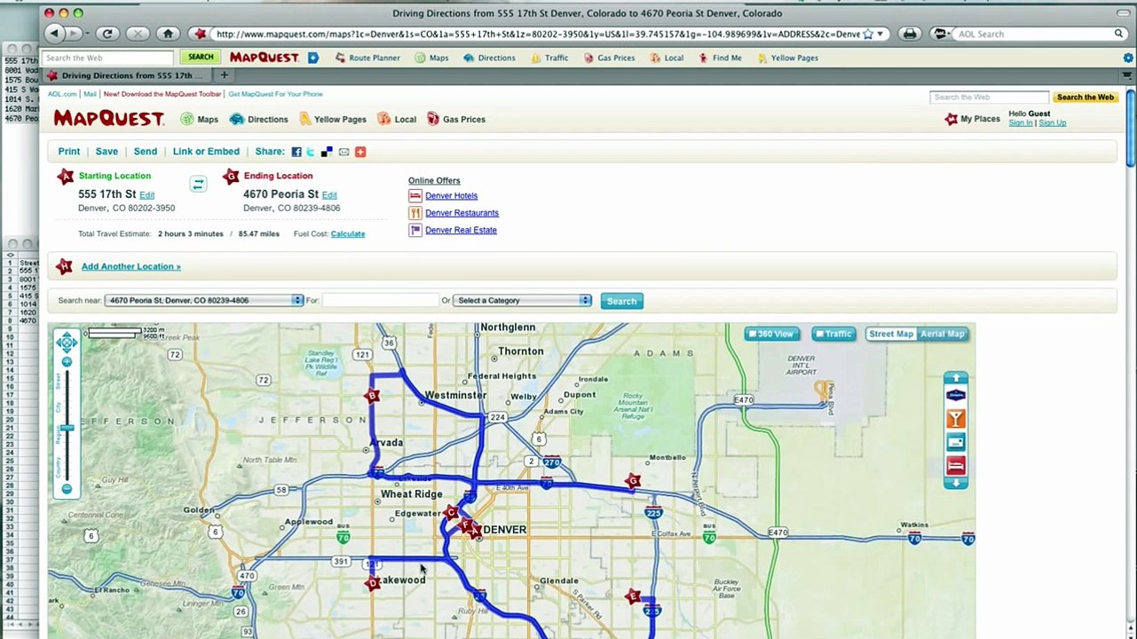Print page using browser printer icon
1137x639 pixels.
909,34
